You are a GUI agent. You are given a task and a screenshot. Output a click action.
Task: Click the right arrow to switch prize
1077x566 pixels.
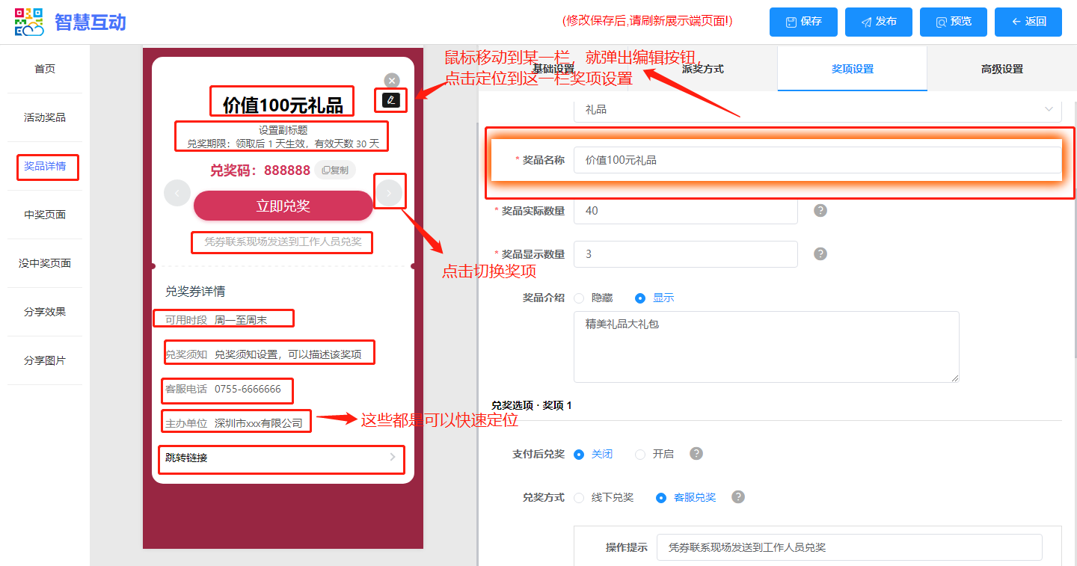389,193
